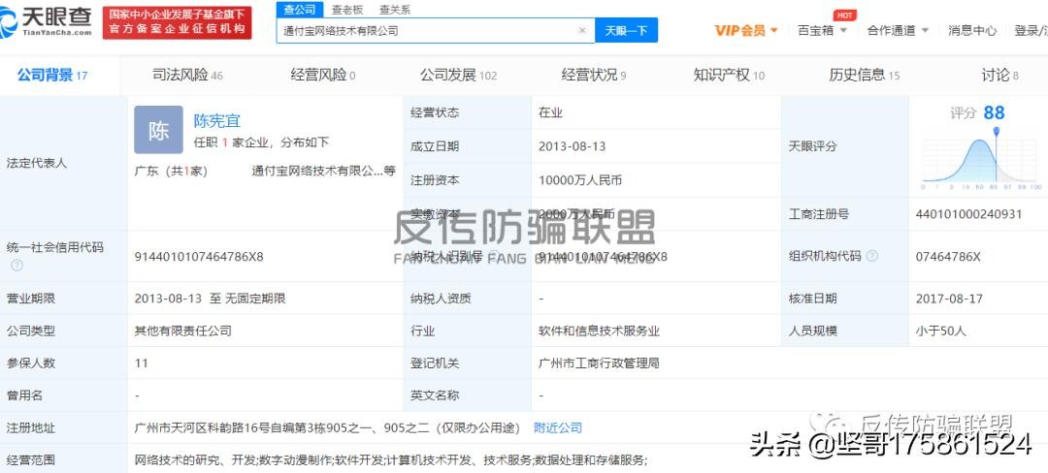The width and height of the screenshot is (1048, 473).
Task: Click the 天眼评分 distribution chart
Action: pyautogui.click(x=981, y=158)
